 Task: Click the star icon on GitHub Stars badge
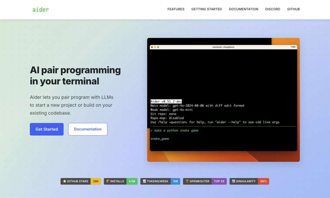[x=64, y=181]
